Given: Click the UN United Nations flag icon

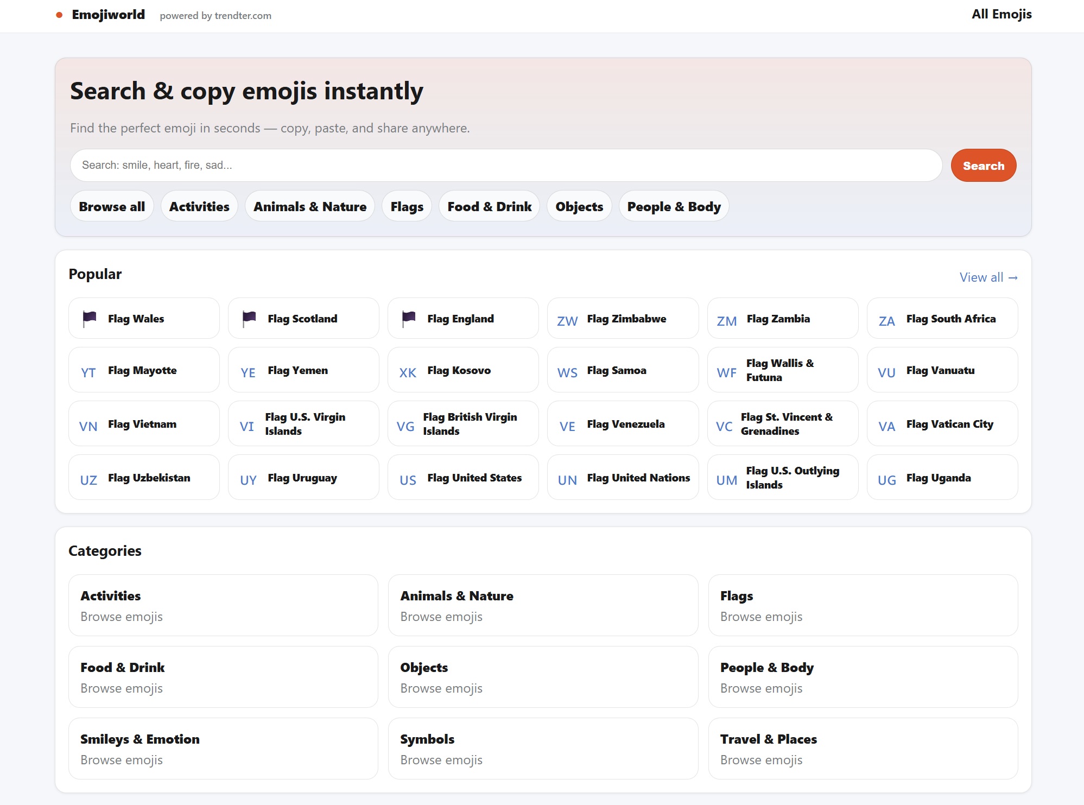Looking at the screenshot, I should coord(567,480).
